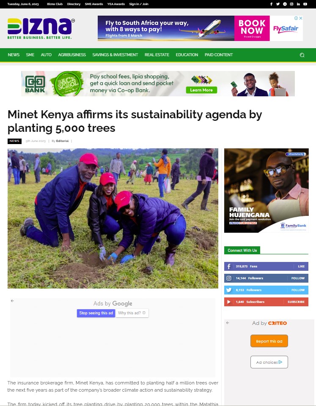Open the YouTube icon in top bar
This screenshot has width=316, height=406.
305,4
